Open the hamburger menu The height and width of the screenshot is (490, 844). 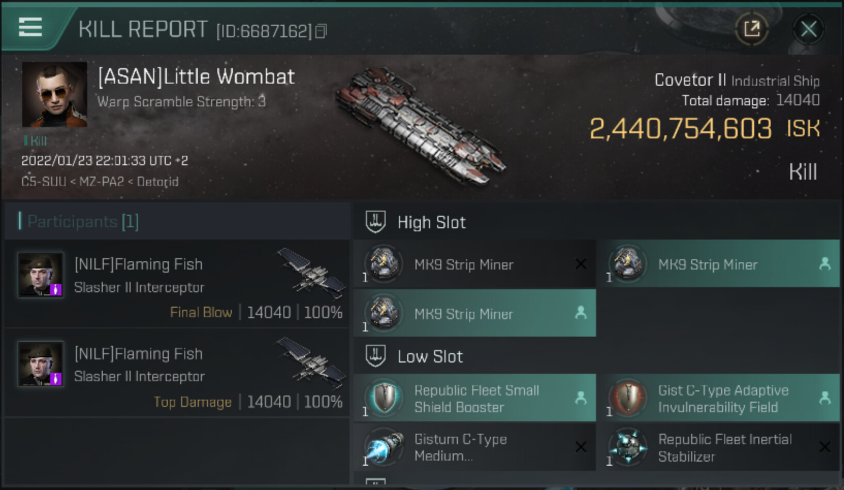point(30,27)
